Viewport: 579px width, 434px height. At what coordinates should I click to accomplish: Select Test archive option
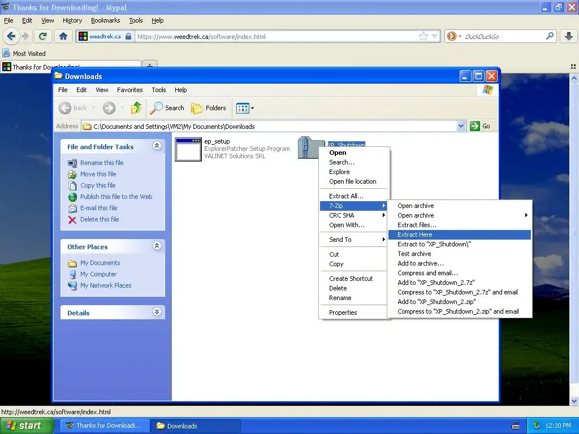pos(459,254)
